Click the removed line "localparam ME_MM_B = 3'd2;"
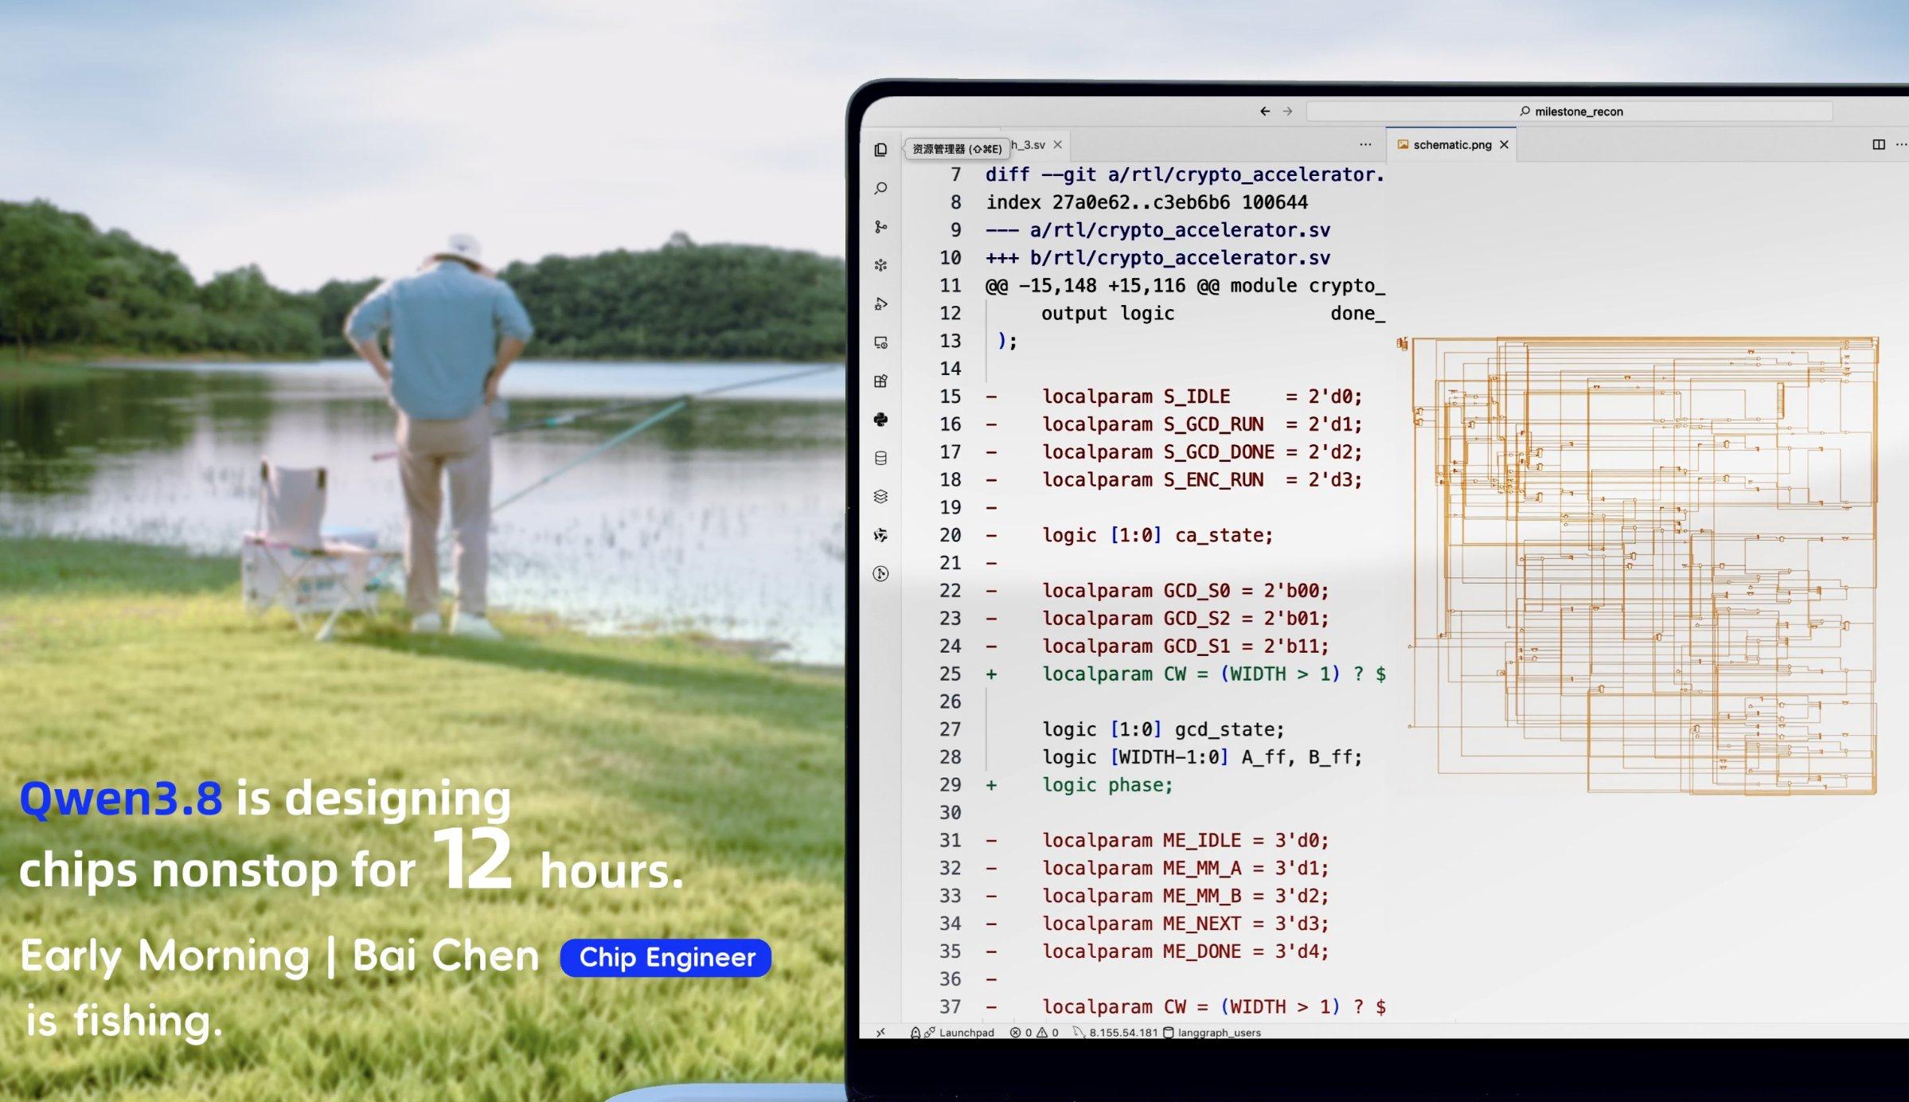This screenshot has width=1909, height=1102. click(1185, 897)
